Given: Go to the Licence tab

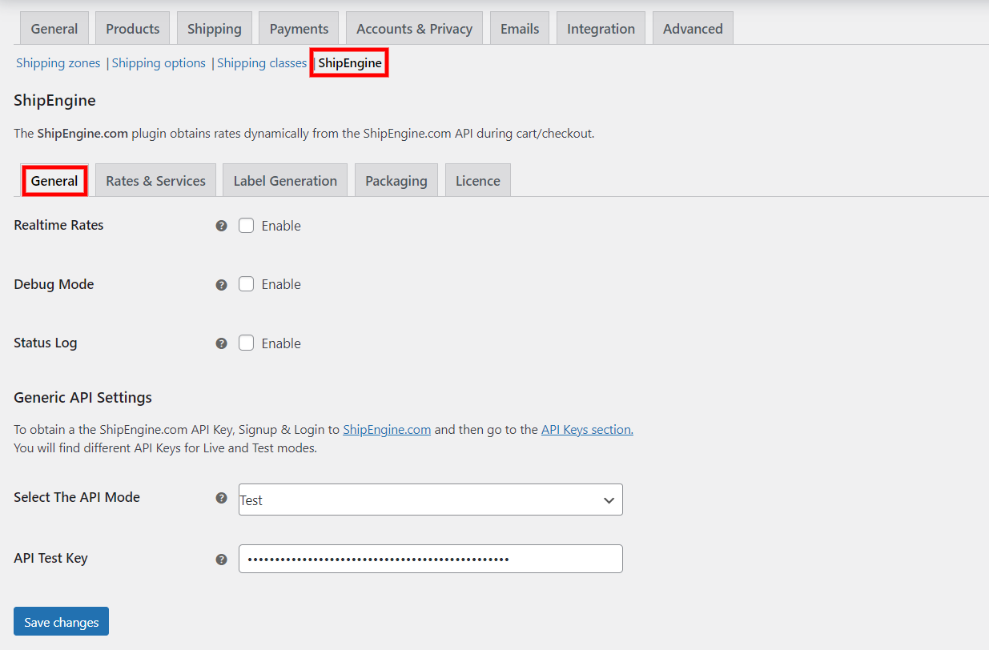Looking at the screenshot, I should [x=478, y=181].
